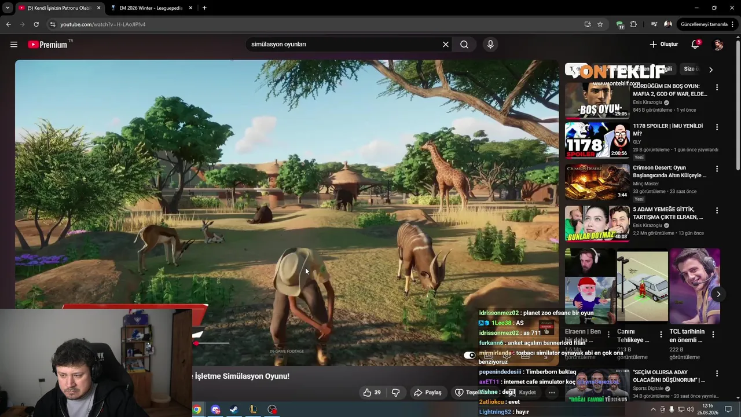This screenshot has width=741, height=417.
Task: Open Steam from the taskbar
Action: tap(234, 409)
